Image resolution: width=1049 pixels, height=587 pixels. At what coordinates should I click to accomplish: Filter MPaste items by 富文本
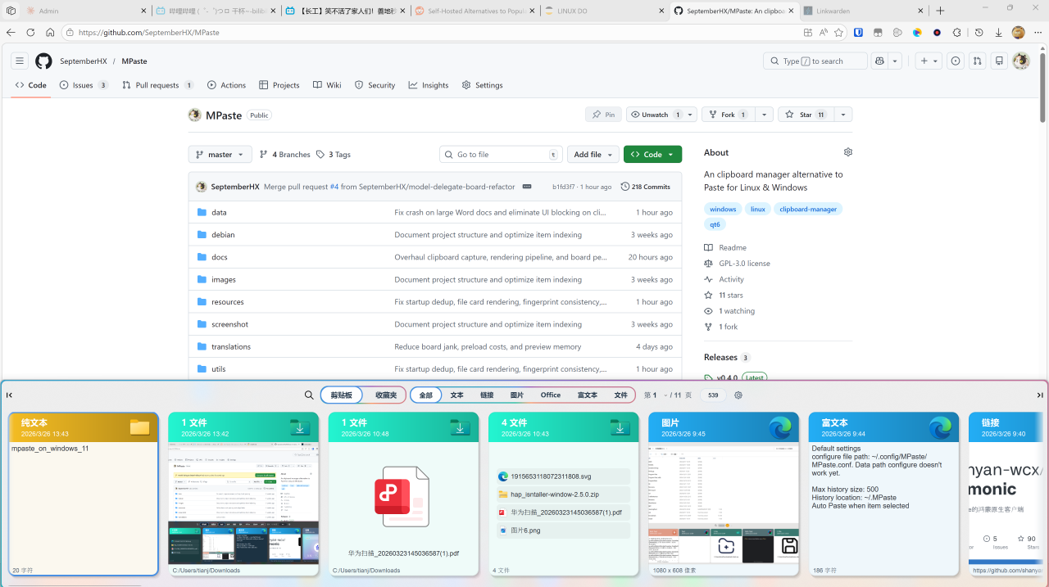point(588,395)
